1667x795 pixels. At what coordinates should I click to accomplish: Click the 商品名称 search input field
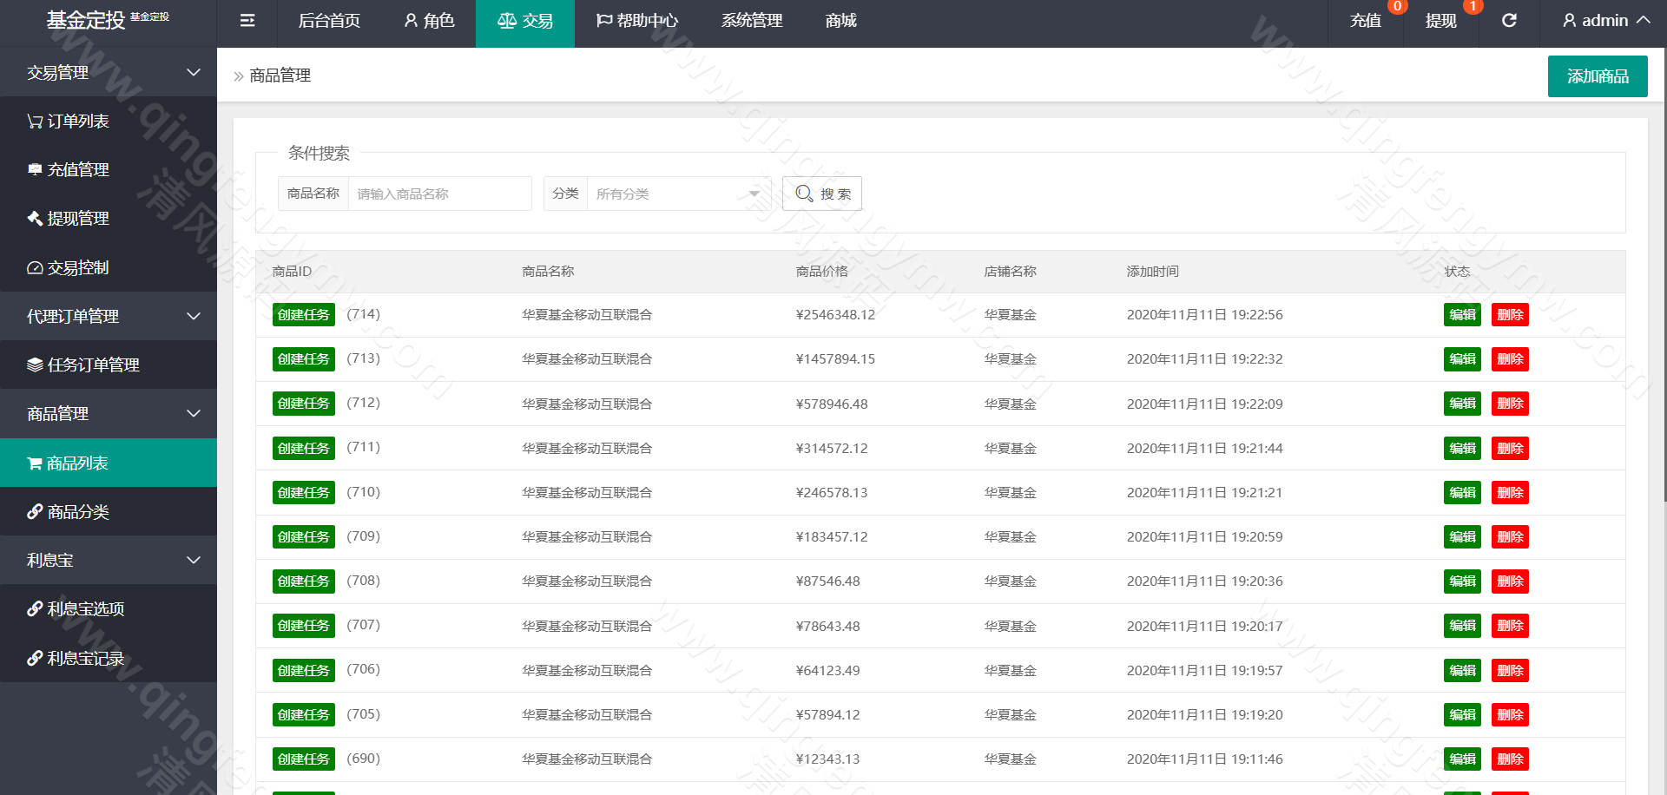click(439, 194)
